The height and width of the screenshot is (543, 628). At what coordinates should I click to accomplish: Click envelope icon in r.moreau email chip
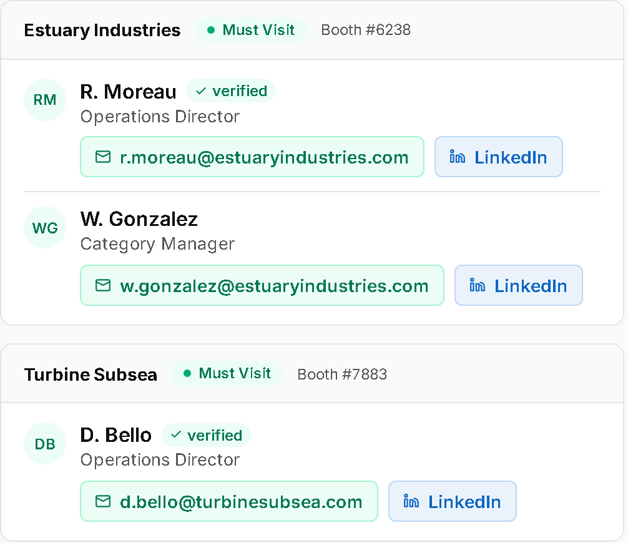[103, 157]
